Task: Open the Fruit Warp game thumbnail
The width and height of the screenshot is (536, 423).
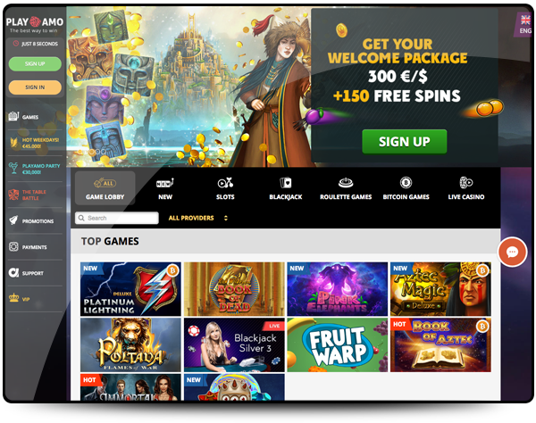Action: click(x=337, y=344)
